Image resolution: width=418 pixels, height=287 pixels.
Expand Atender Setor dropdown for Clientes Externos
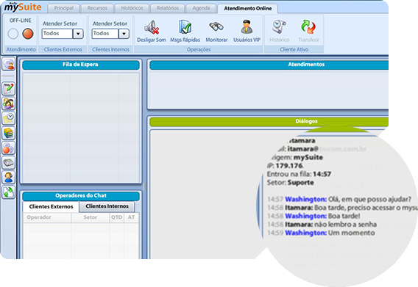click(x=78, y=34)
